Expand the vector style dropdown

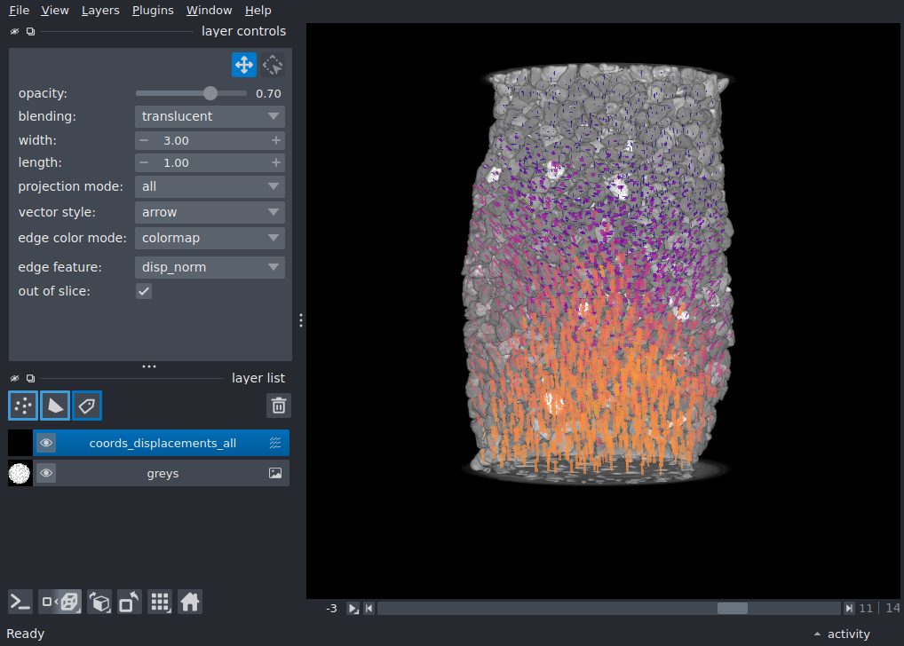[210, 212]
